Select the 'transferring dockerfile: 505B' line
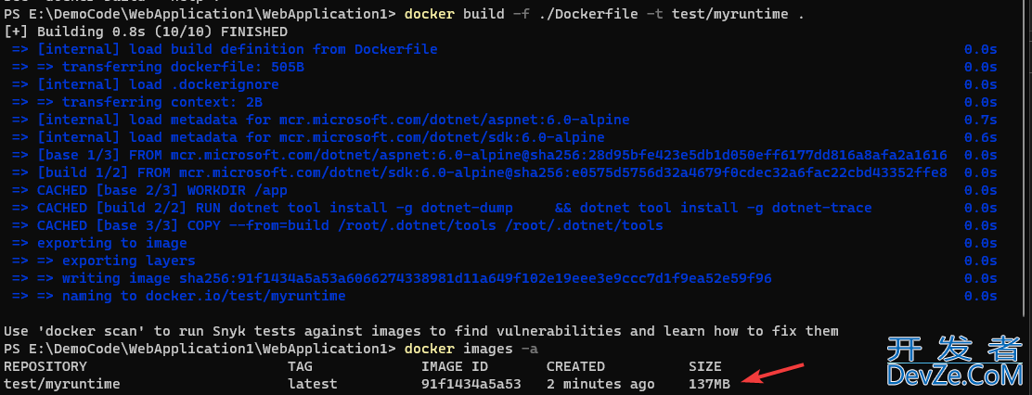 (158, 67)
